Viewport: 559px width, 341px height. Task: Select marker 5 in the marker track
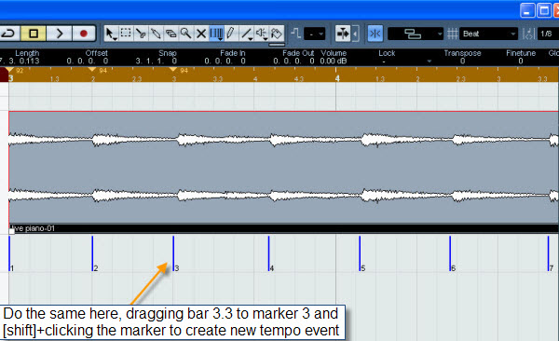[x=361, y=253]
